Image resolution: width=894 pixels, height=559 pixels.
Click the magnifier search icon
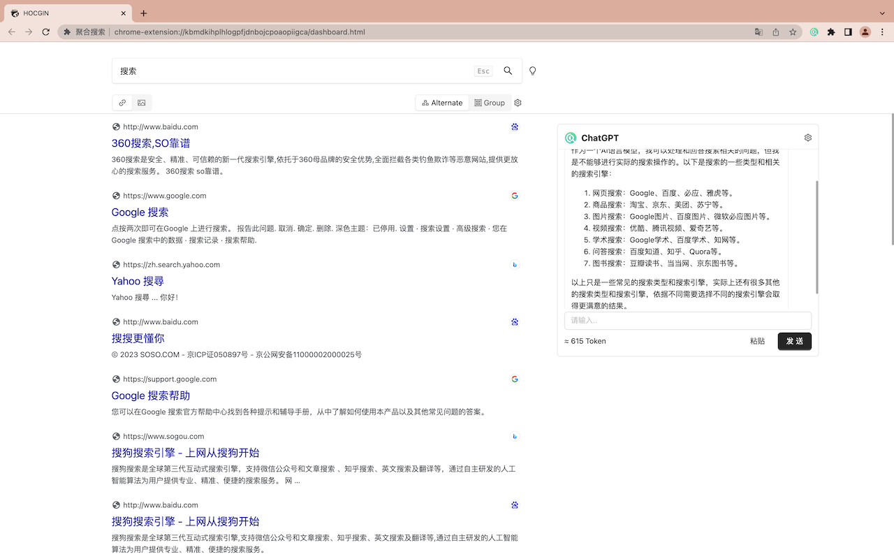click(508, 70)
